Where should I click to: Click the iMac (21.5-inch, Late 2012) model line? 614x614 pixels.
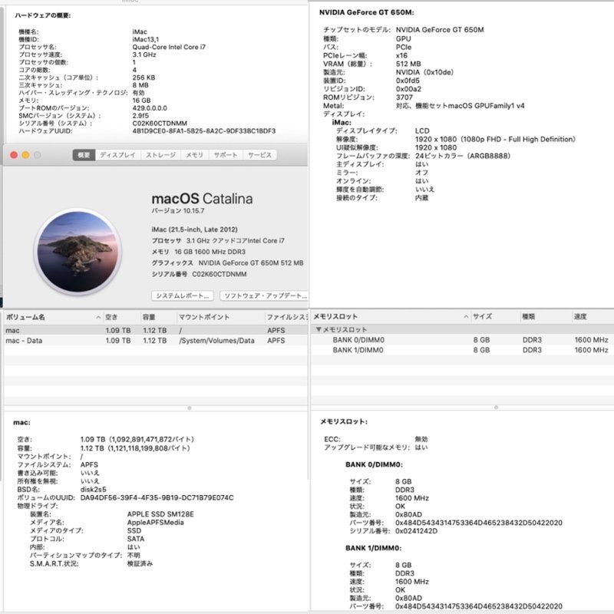(x=195, y=229)
